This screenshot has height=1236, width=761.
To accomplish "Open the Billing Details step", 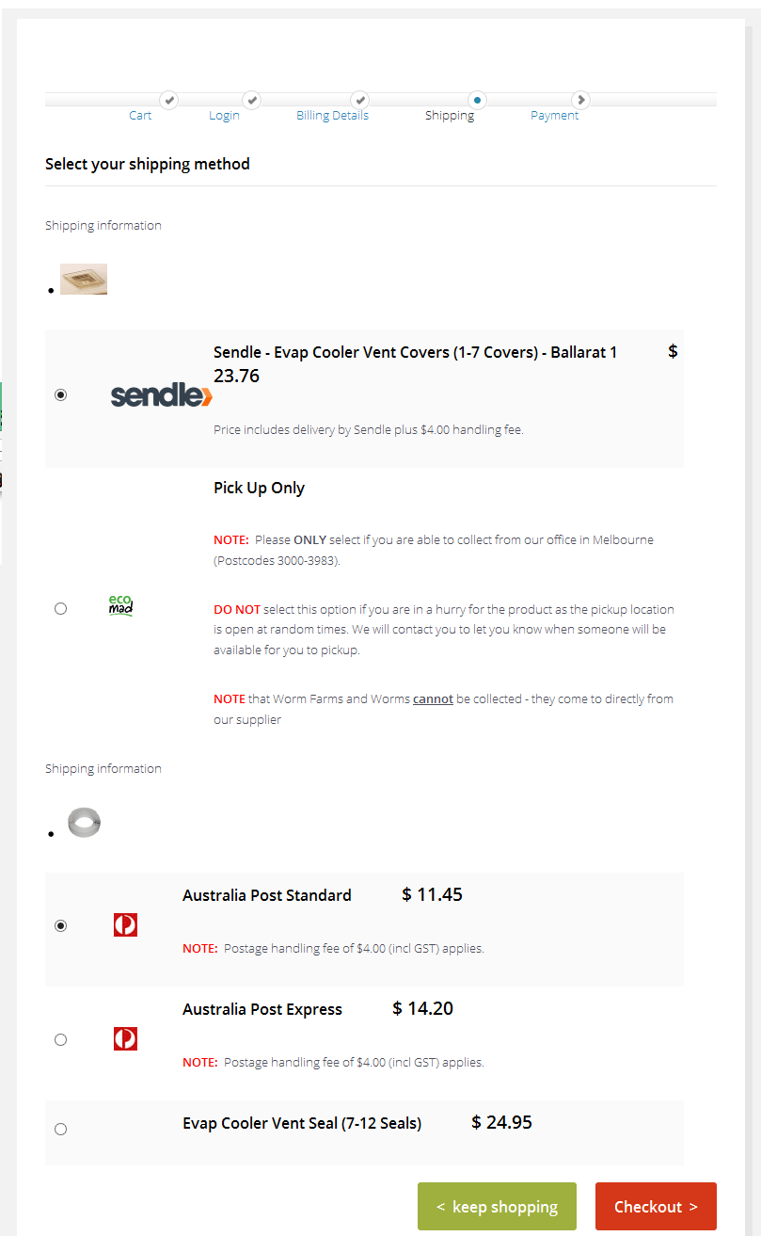I will pyautogui.click(x=332, y=116).
